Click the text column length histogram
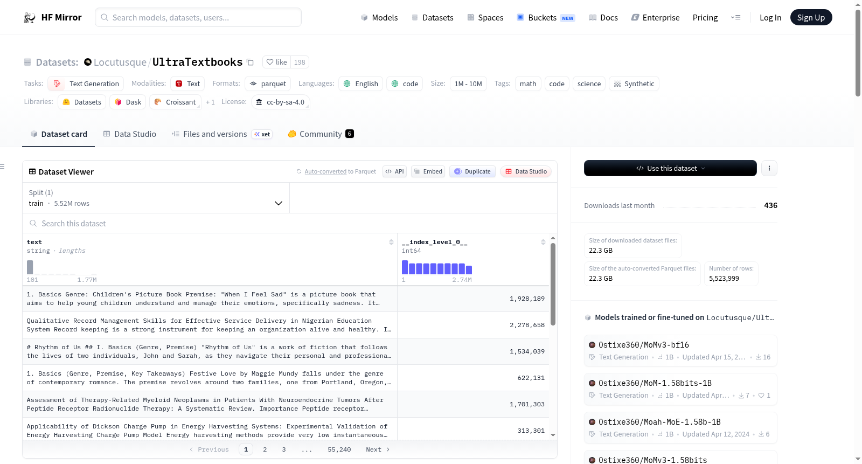 pos(62,268)
